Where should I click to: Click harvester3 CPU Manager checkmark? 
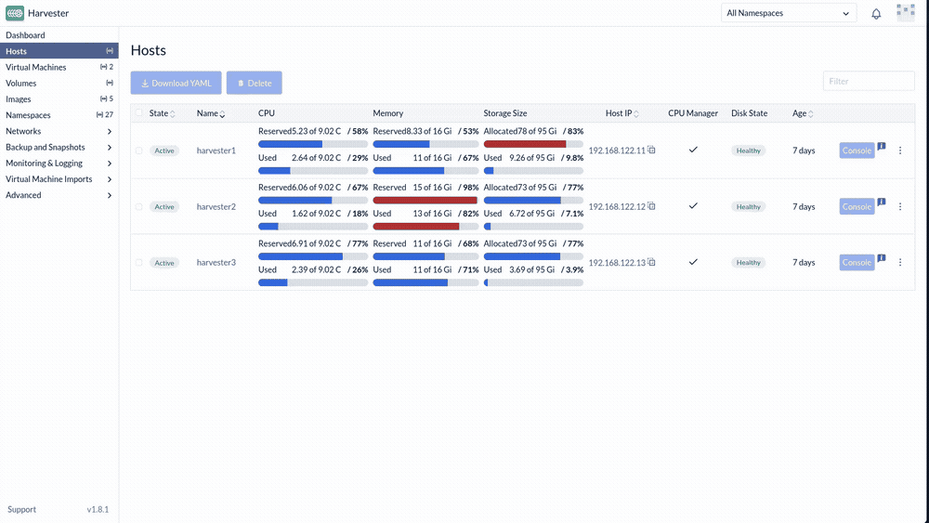[x=693, y=262]
